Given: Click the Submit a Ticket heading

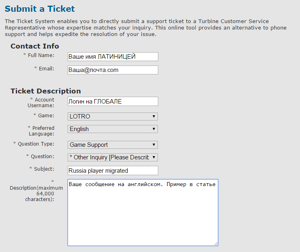Looking at the screenshot, I should [40, 9].
